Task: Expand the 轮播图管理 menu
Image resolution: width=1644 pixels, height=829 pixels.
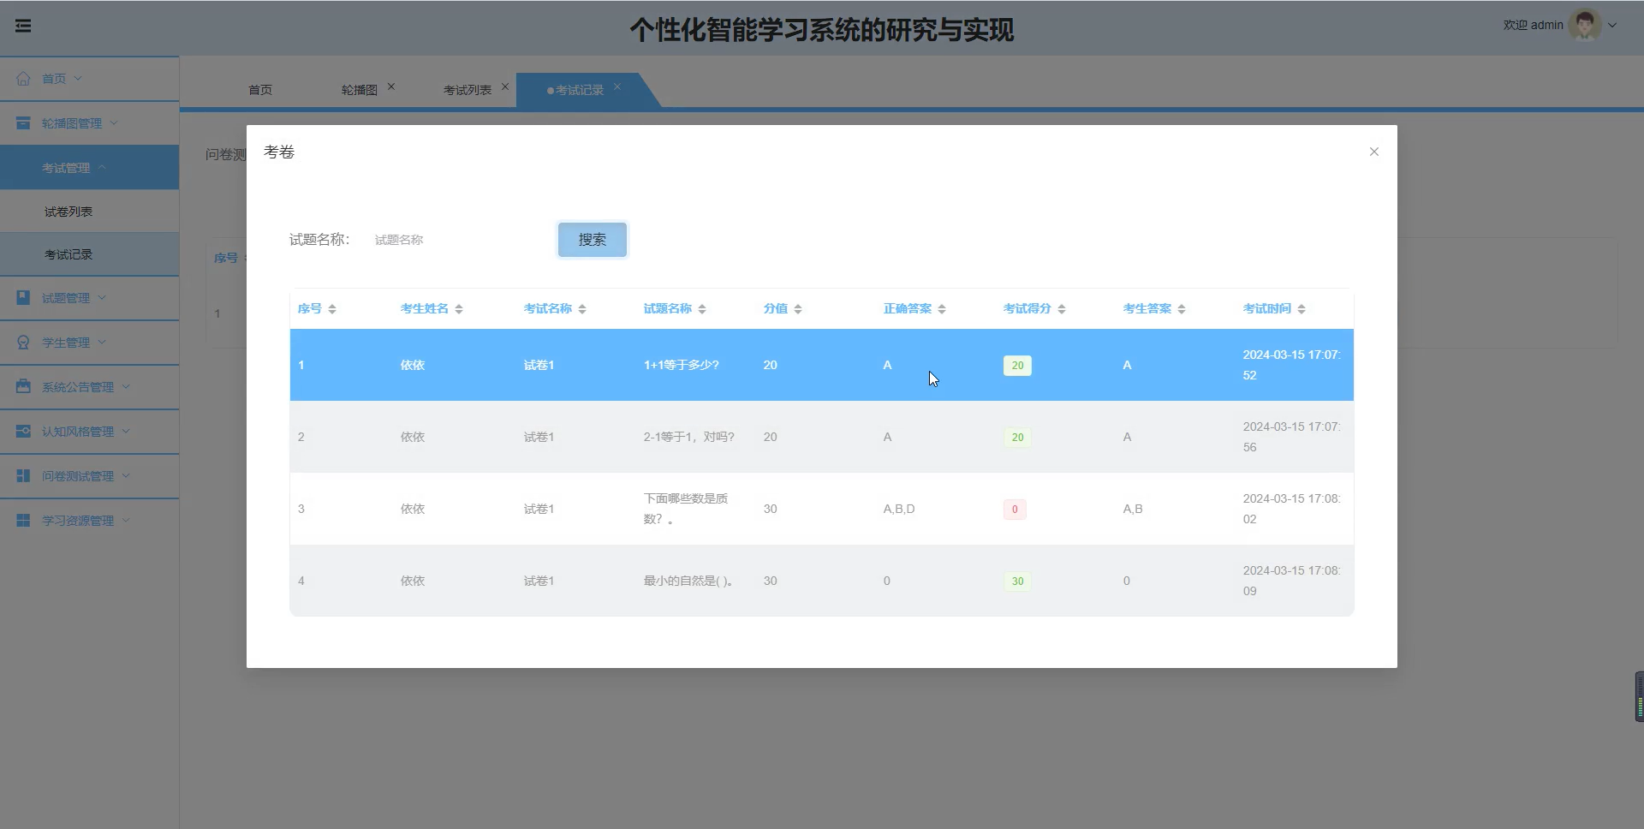Action: (73, 122)
